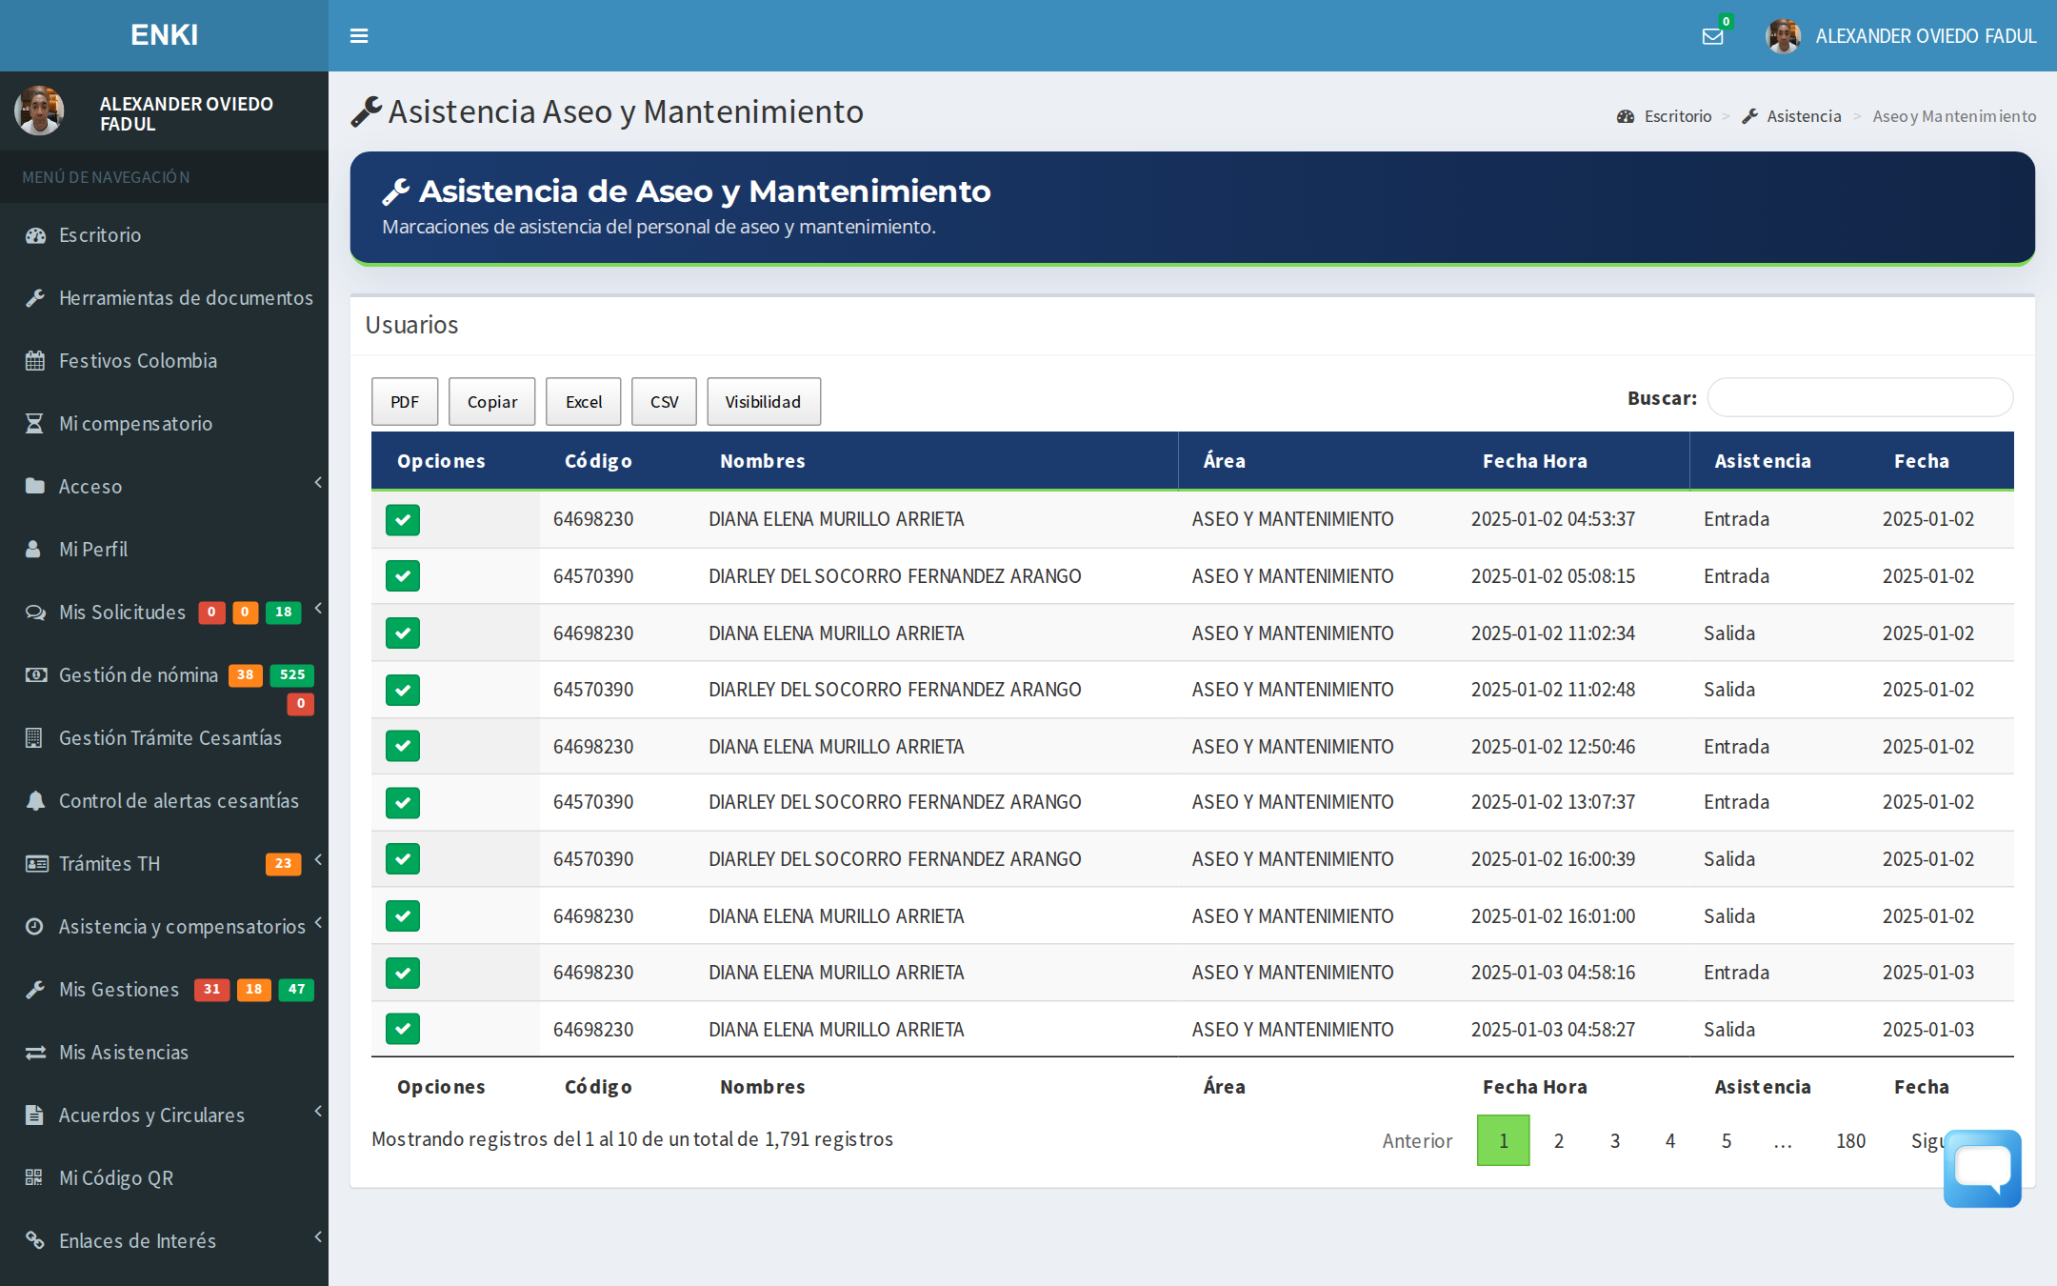Click the wrench icon beside Mis Gestiones
Viewport: 2057px width, 1286px height.
click(x=35, y=990)
